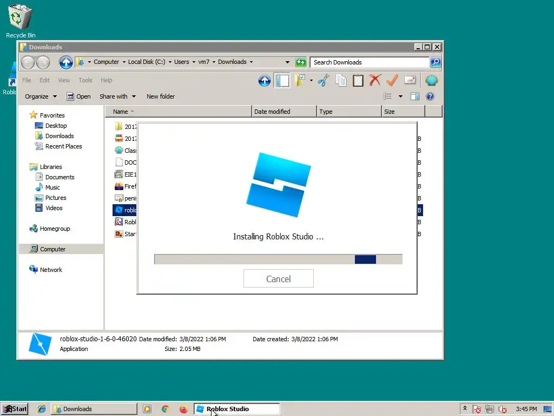Image resolution: width=554 pixels, height=416 pixels.
Task: Open Videos library
Action: pyautogui.click(x=54, y=208)
